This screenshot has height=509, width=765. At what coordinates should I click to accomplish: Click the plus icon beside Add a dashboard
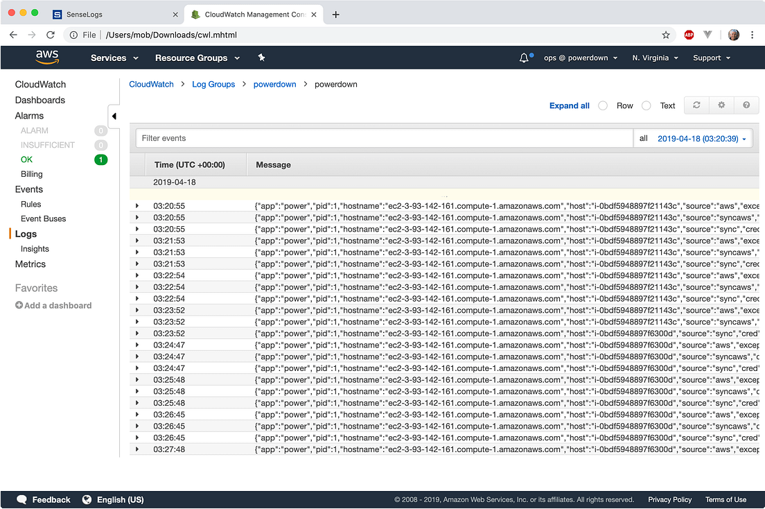19,305
